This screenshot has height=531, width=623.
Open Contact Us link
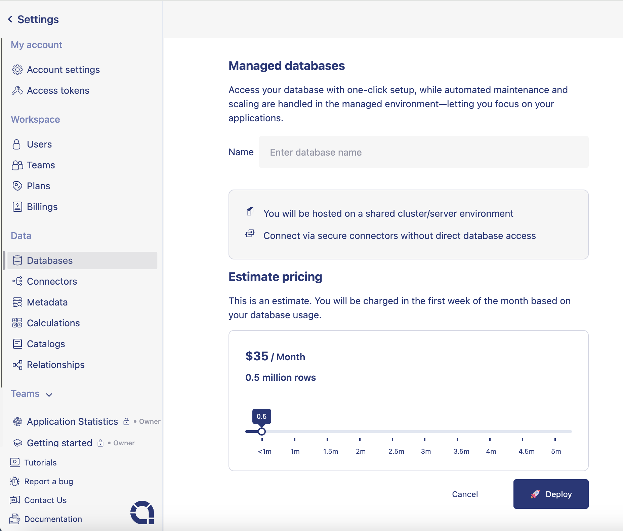45,500
